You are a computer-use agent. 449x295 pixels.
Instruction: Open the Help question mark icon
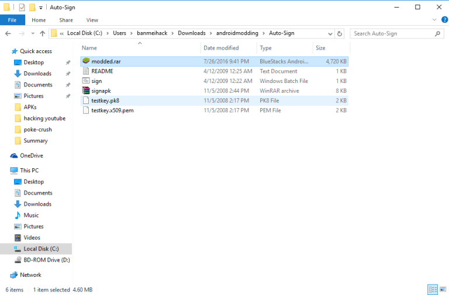[444, 19]
